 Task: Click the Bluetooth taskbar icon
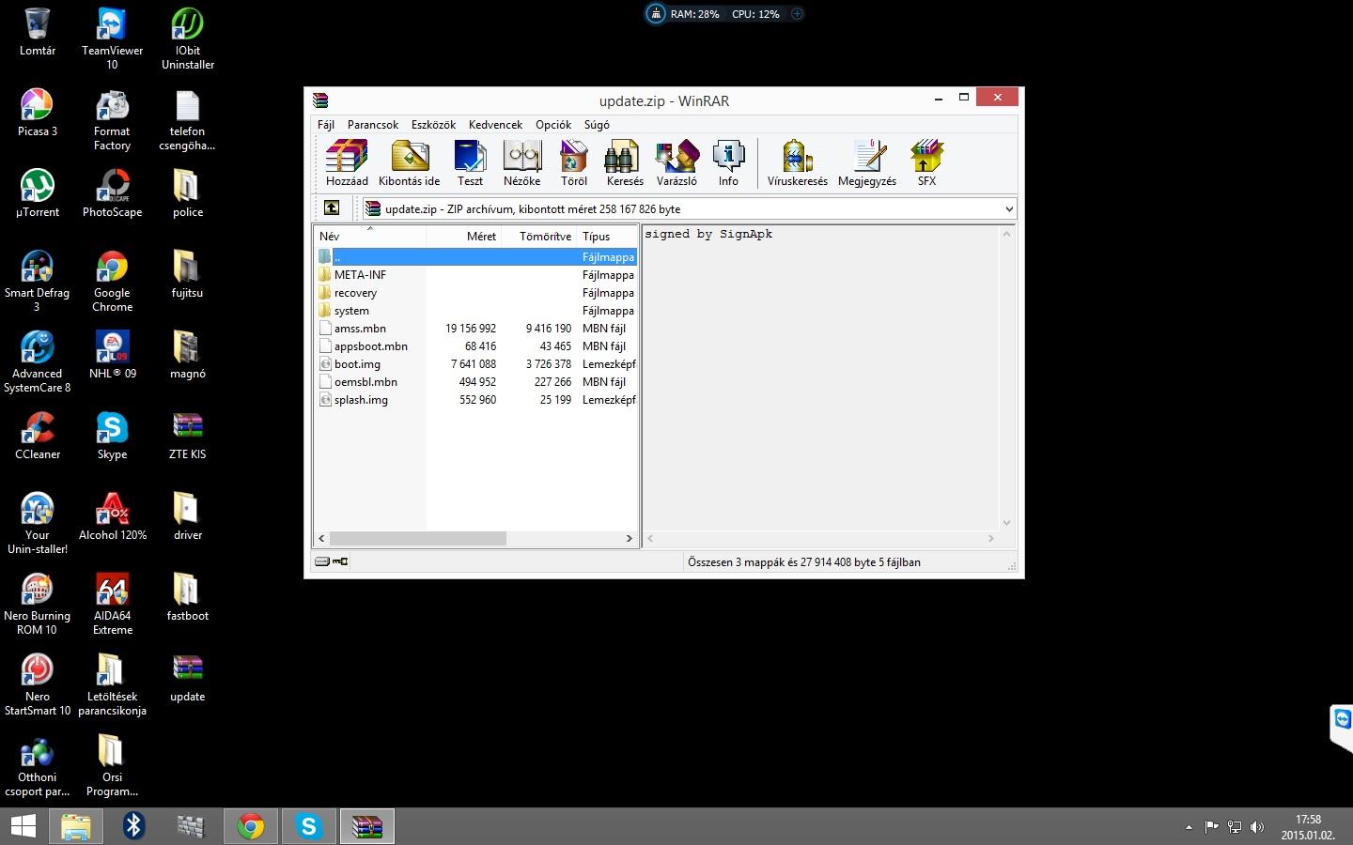pos(133,826)
